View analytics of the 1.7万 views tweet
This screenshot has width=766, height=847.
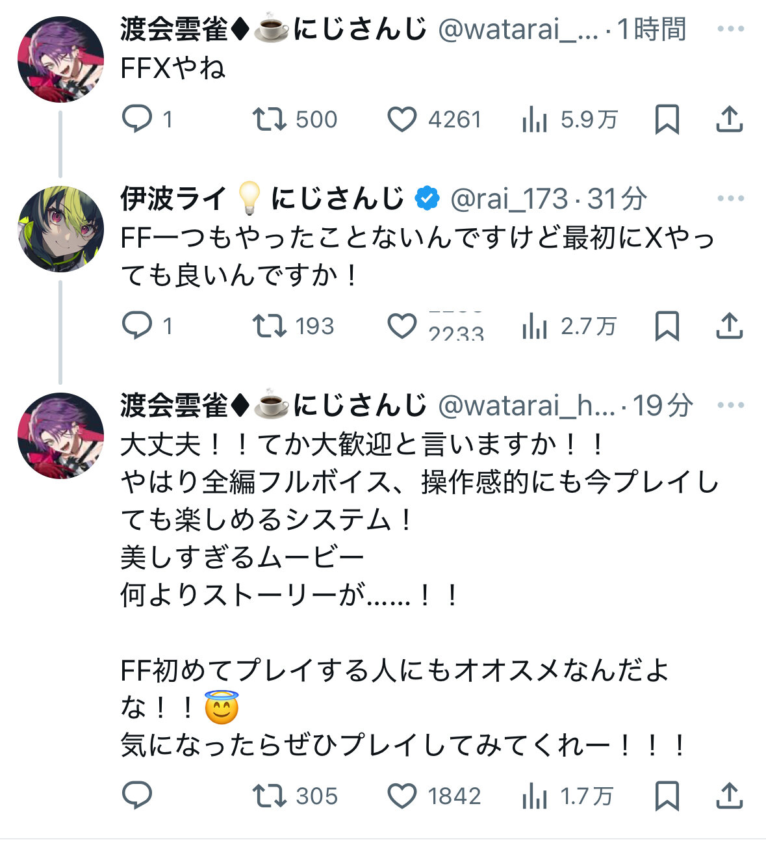[535, 796]
